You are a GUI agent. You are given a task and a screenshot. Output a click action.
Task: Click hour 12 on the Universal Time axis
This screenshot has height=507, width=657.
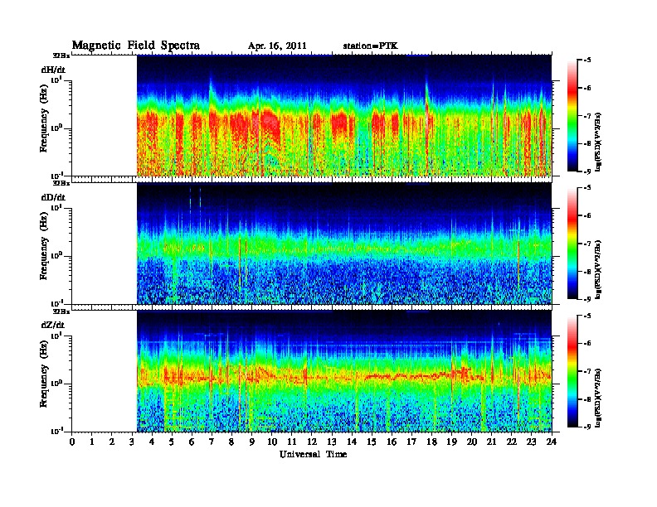point(312,442)
